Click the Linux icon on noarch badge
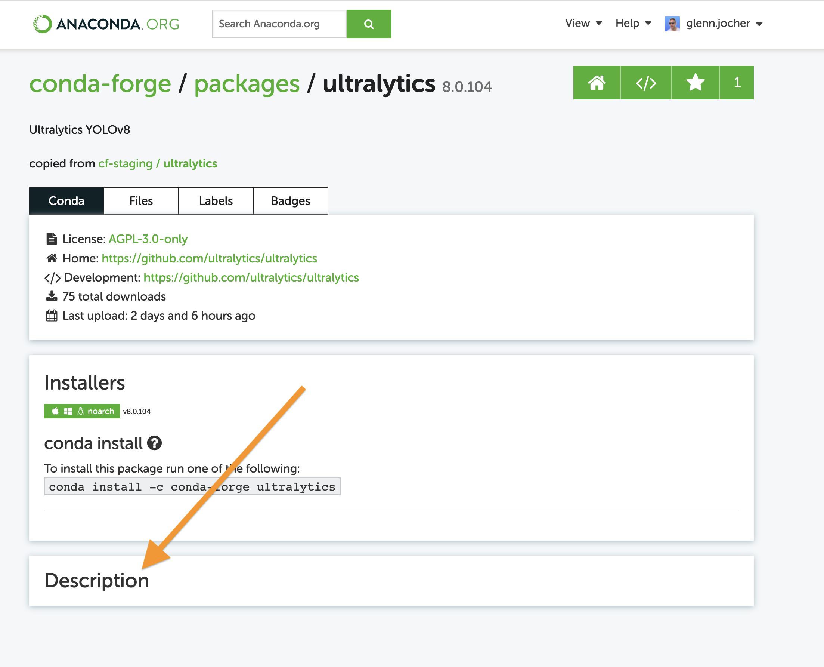This screenshot has height=667, width=824. click(80, 411)
